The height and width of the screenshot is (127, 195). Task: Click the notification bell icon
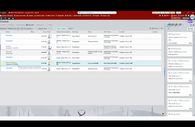pos(179,13)
